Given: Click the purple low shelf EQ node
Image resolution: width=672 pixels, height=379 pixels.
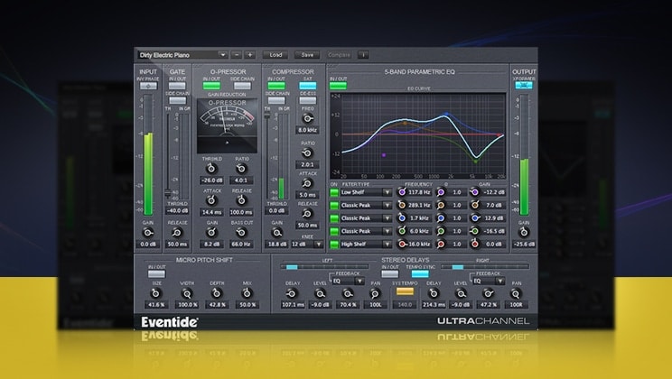Looking at the screenshot, I should (x=384, y=155).
